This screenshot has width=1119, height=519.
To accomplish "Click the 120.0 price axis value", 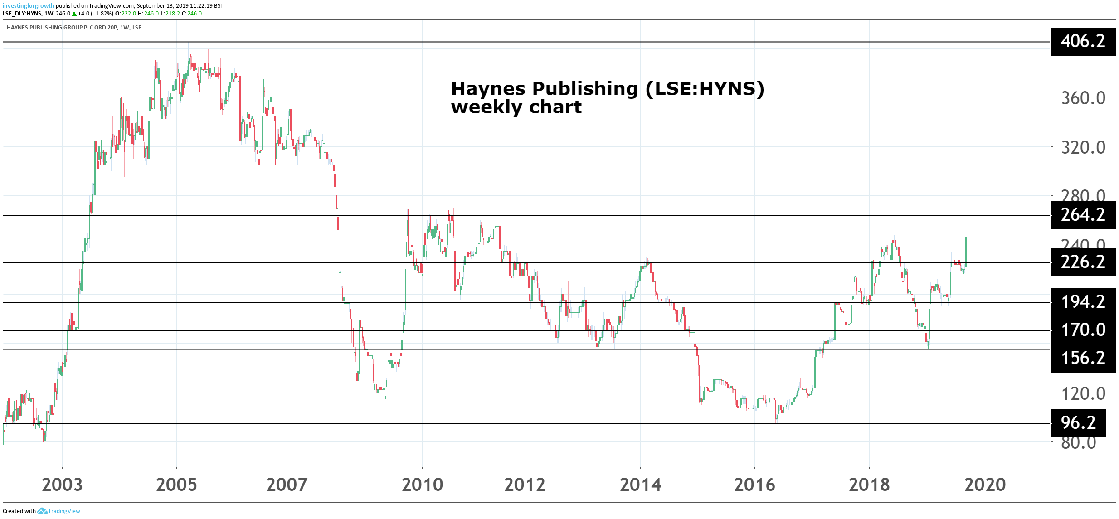I will pyautogui.click(x=1083, y=393).
